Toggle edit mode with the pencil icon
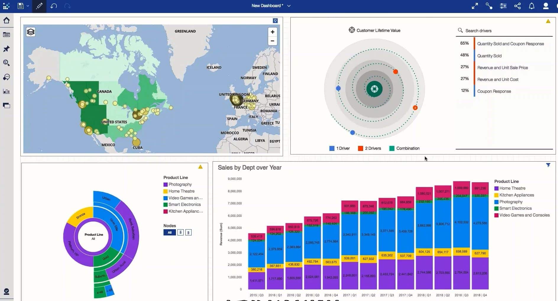Viewport: 558px width, 301px height. [x=39, y=6]
